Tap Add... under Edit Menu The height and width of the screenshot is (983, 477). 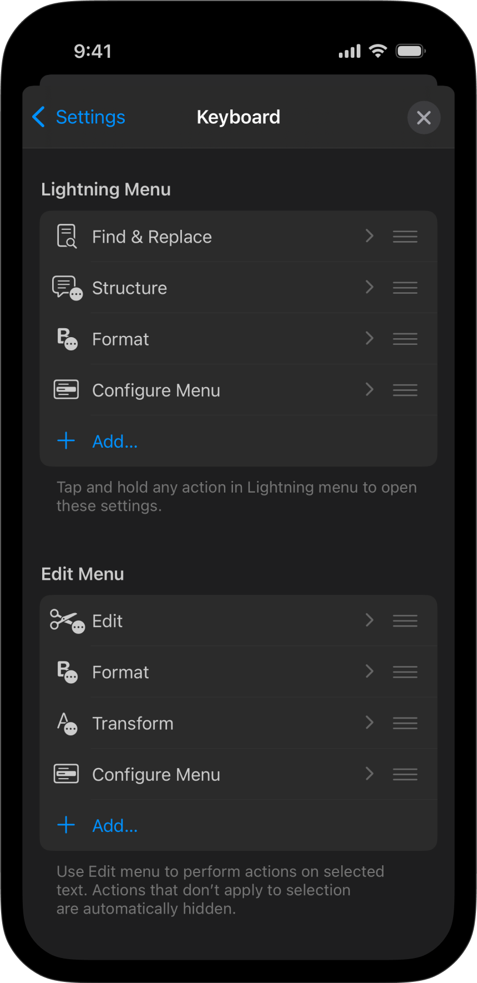tap(114, 826)
